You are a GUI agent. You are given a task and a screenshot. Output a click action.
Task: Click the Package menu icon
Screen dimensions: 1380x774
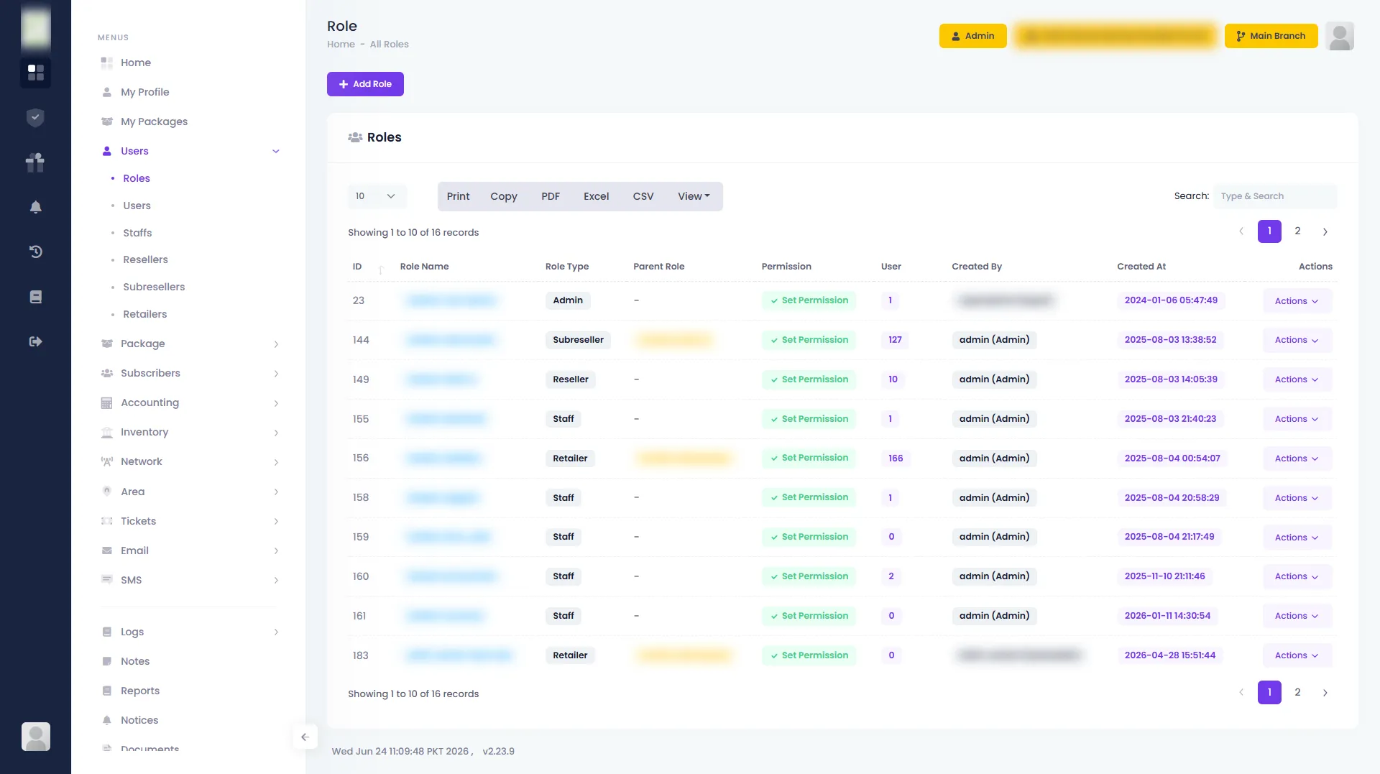[107, 344]
